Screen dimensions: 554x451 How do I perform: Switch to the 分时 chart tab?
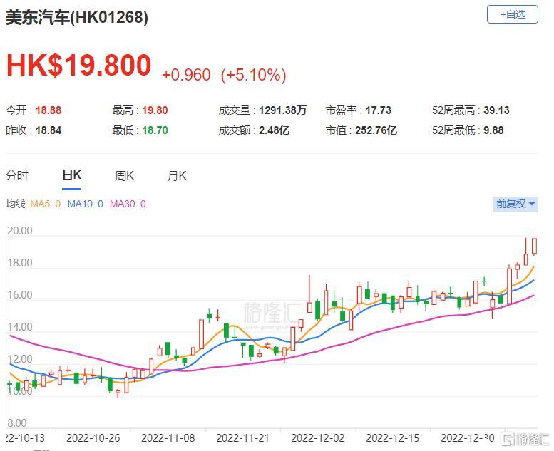(x=16, y=175)
